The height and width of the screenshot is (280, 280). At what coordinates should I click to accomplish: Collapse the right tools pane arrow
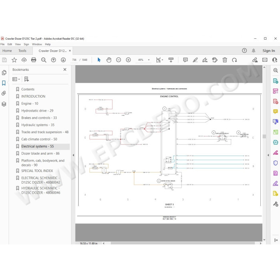(268, 155)
